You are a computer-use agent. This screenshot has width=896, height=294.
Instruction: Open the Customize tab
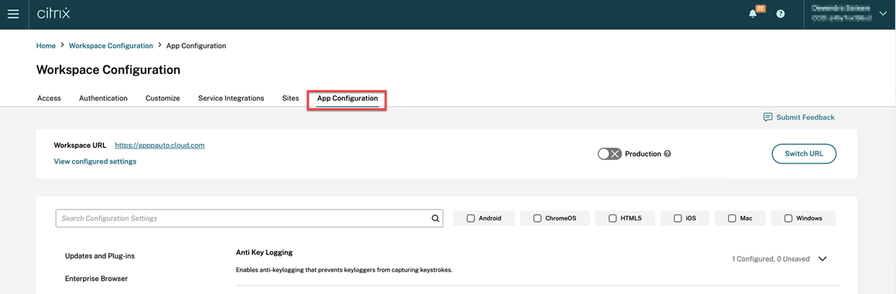[x=162, y=98]
